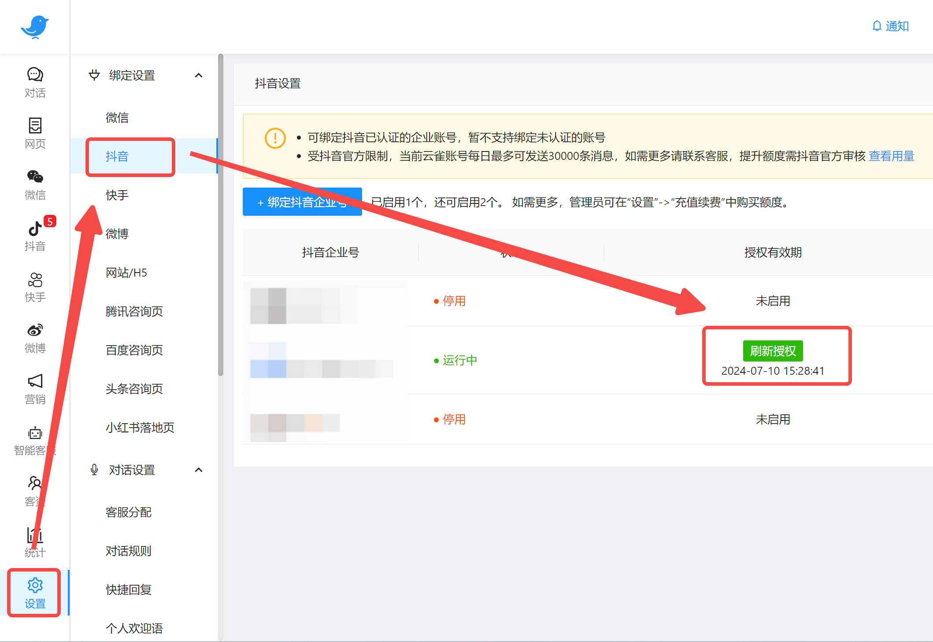Collapse the 对话设置 section chevron
The height and width of the screenshot is (642, 933).
tap(199, 470)
